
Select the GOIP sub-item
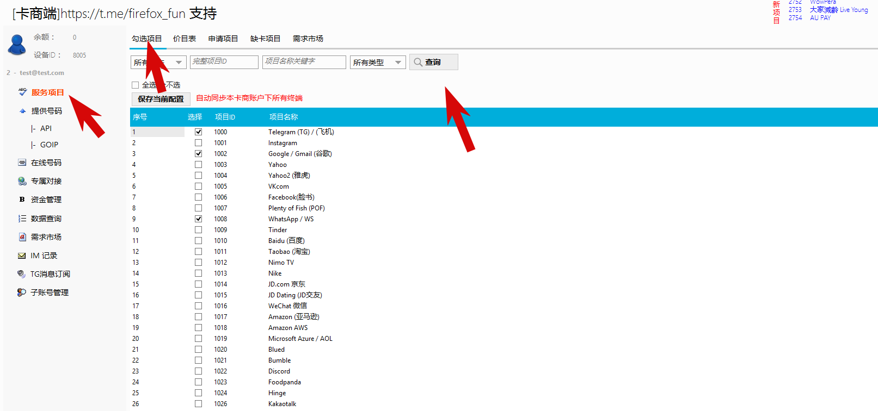pos(49,145)
